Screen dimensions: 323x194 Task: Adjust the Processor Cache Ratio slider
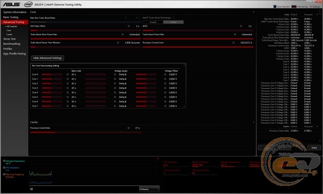tap(85, 132)
